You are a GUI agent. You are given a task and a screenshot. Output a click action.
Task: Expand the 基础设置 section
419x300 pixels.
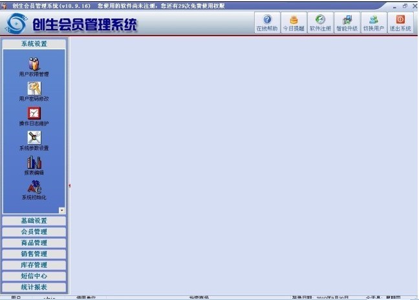pos(34,220)
